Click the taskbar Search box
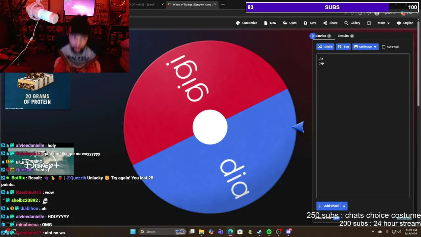Viewport: 421px width, 237px height. pyautogui.click(x=162, y=232)
